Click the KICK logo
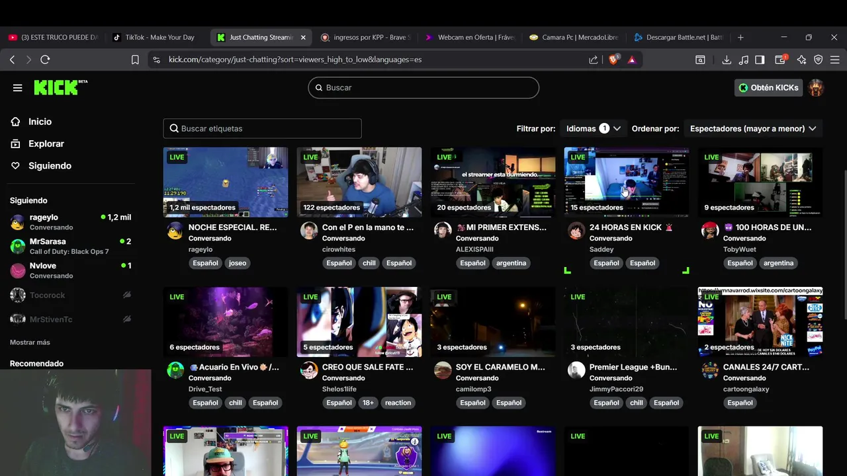The height and width of the screenshot is (476, 847). coord(60,87)
